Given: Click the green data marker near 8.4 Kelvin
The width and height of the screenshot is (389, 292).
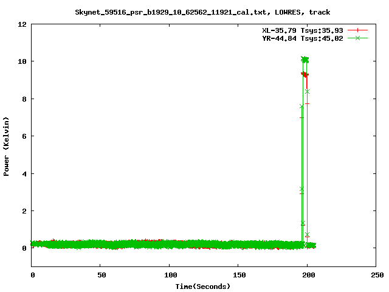Looking at the screenshot, I should tap(307, 92).
